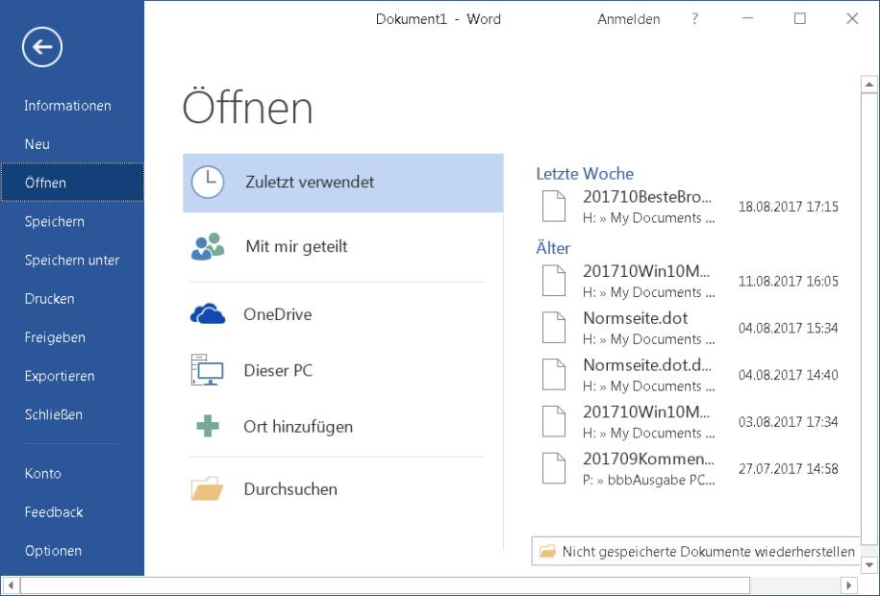
Task: Open recent file 201709Kommen from 27.07.2017
Action: pyautogui.click(x=648, y=468)
